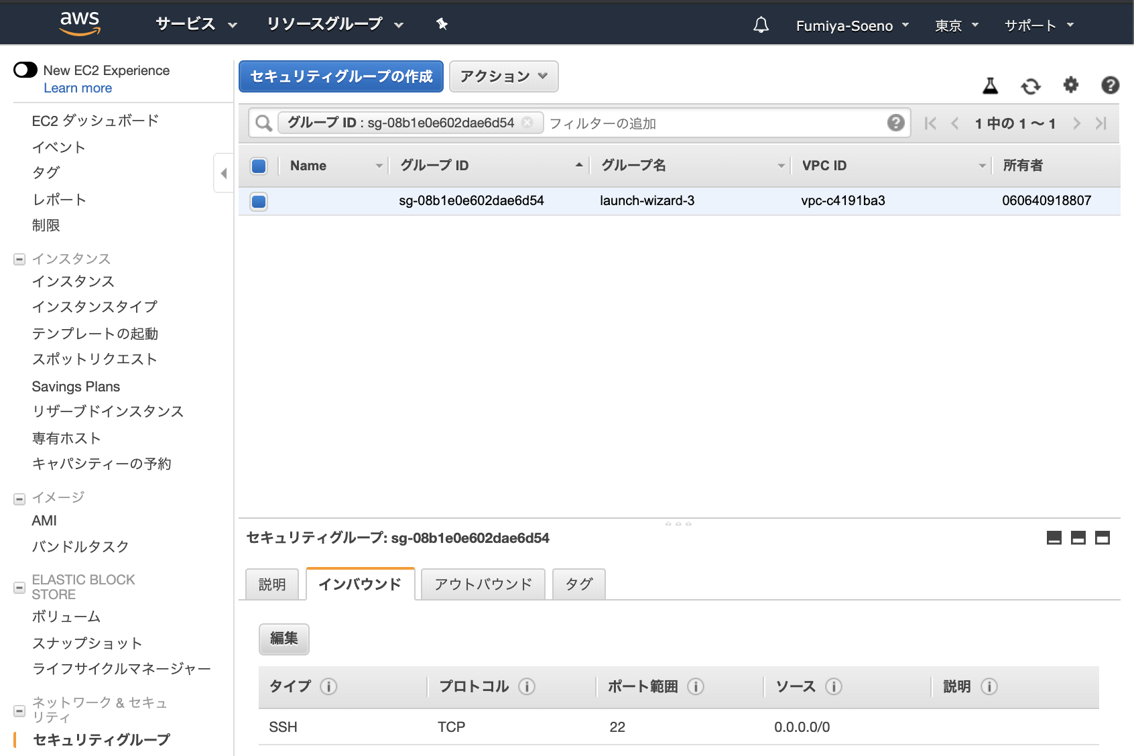
Task: Check the launch-wizard-3 row checkbox
Action: point(258,200)
